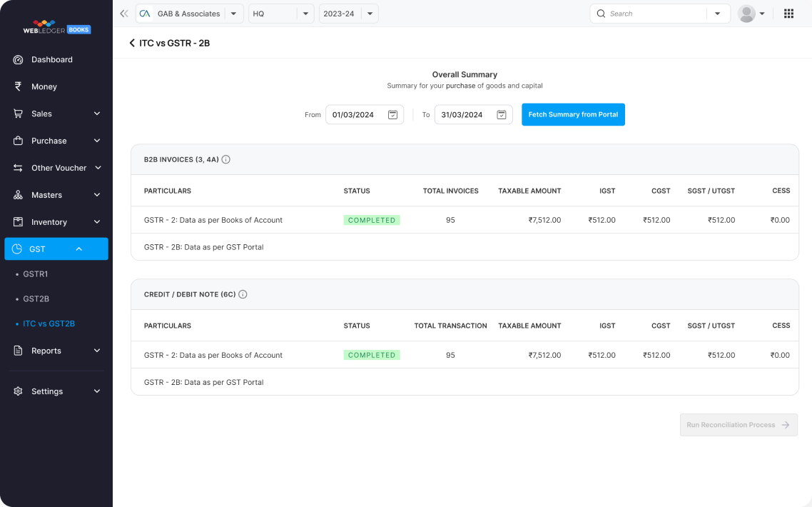Click the back arrow beside ITC vs GSTR - 2B
The image size is (812, 507).
(131, 43)
